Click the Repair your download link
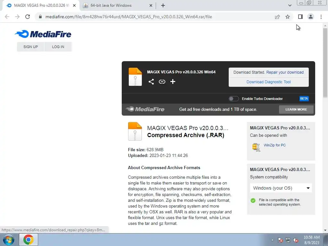 (x=285, y=72)
